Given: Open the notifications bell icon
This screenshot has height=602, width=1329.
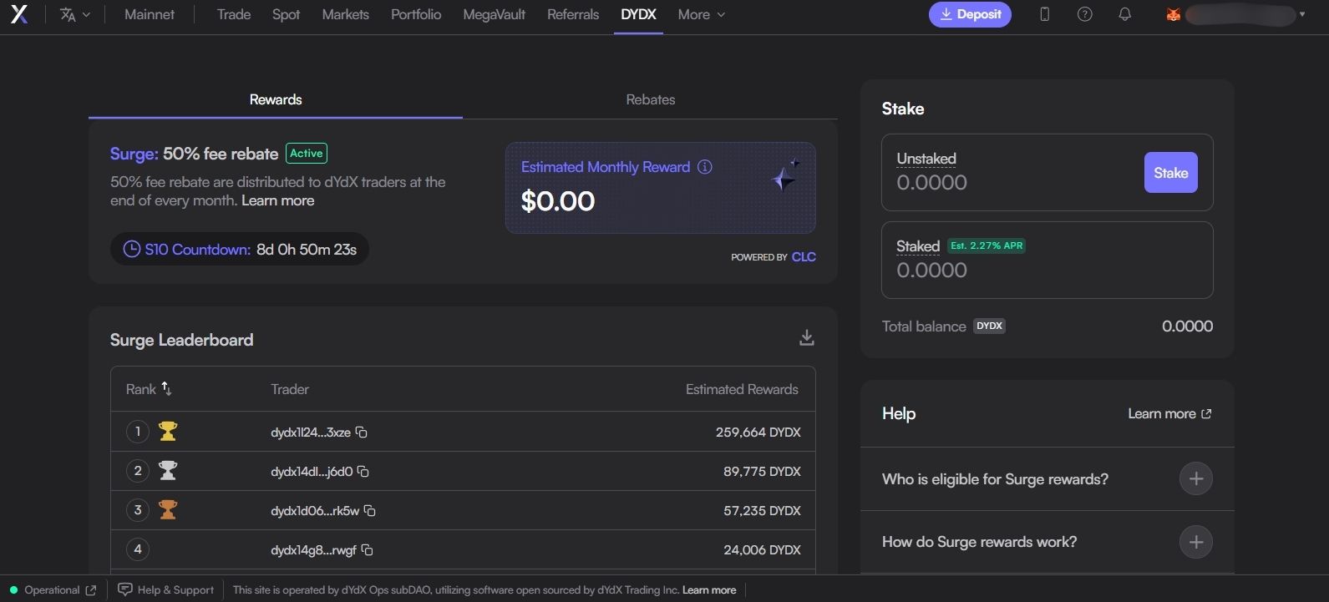Looking at the screenshot, I should [1124, 14].
